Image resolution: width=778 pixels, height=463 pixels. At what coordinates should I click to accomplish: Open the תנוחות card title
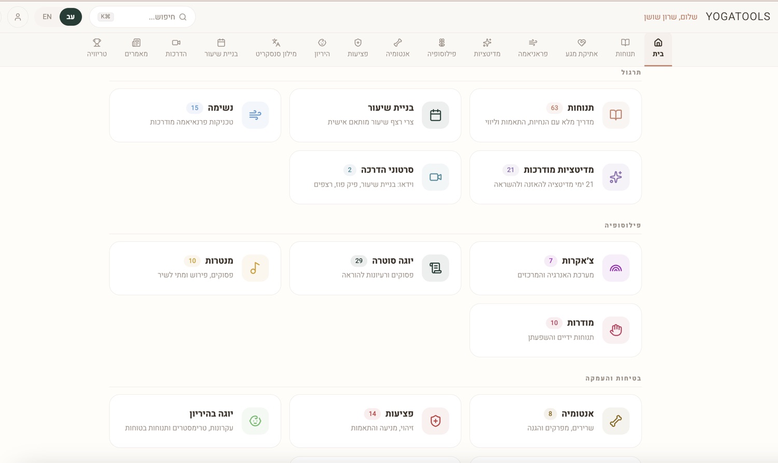[580, 108]
